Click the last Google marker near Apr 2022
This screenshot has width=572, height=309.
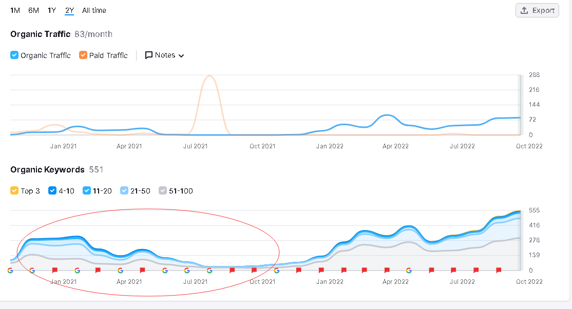pos(409,270)
